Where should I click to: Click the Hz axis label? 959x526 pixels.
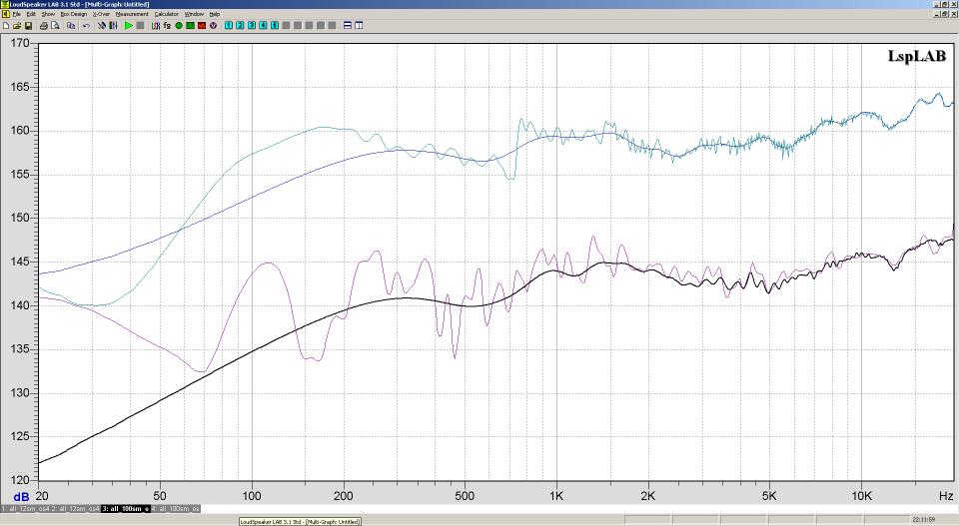pos(946,496)
